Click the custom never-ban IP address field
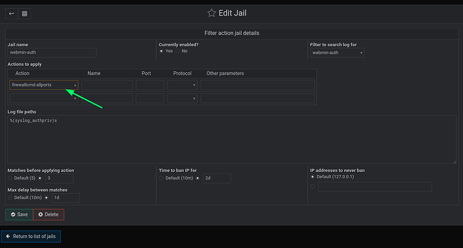Viewport: 463px width, 248px height. point(375,186)
